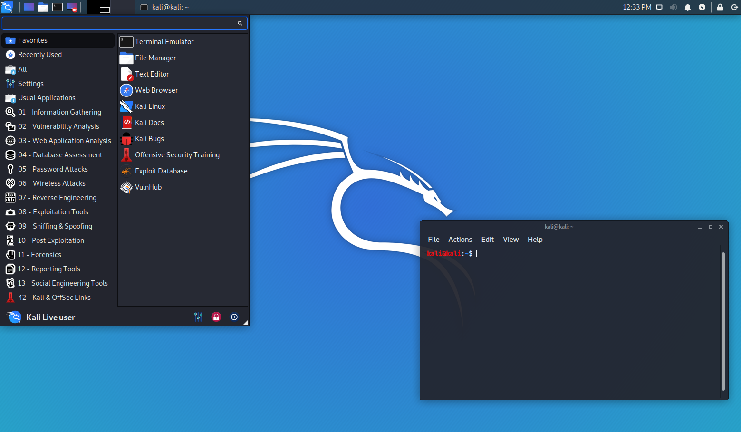Image resolution: width=741 pixels, height=432 pixels.
Task: Open the View menu in the terminal window
Action: (510, 239)
